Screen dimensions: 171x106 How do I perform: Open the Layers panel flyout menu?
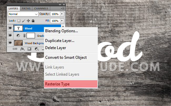63,8
